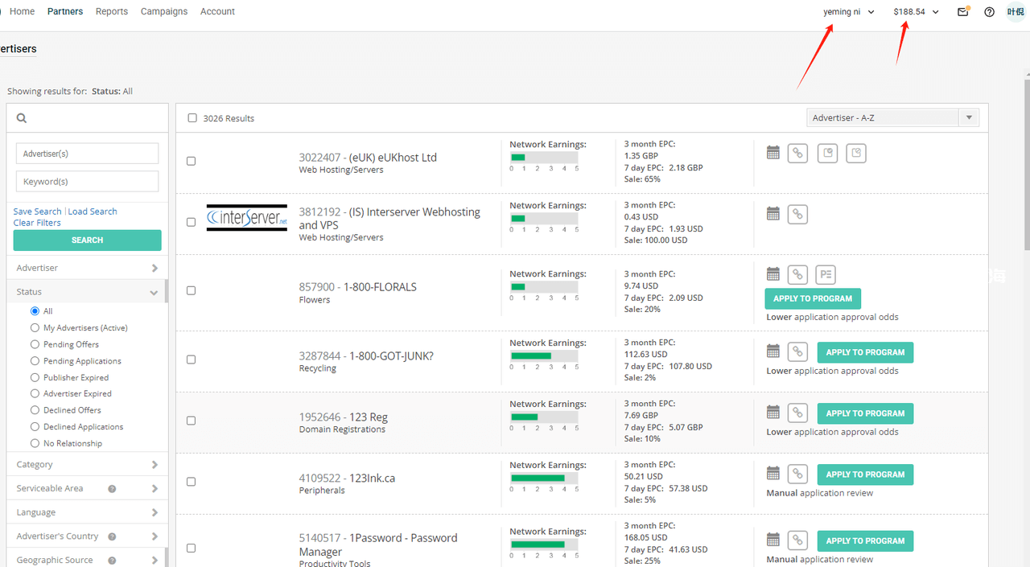Open the $188.54 balance dropdown
This screenshot has height=567, width=1030.
click(917, 12)
